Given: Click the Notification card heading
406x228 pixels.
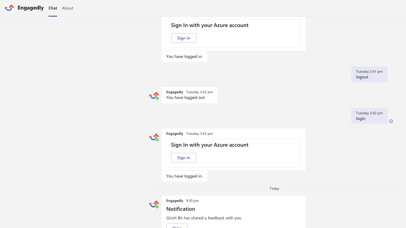Looking at the screenshot, I should click(181, 209).
